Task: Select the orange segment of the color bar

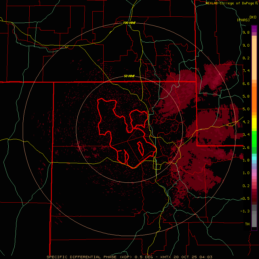Action: [254, 100]
